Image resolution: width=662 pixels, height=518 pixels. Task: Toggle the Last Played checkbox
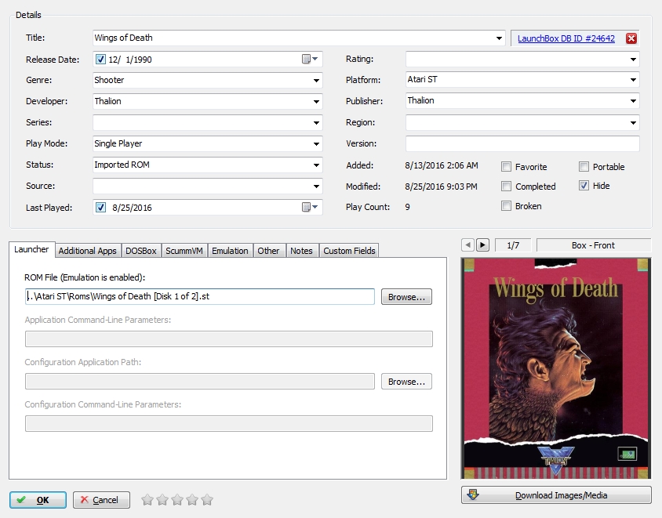(x=100, y=207)
